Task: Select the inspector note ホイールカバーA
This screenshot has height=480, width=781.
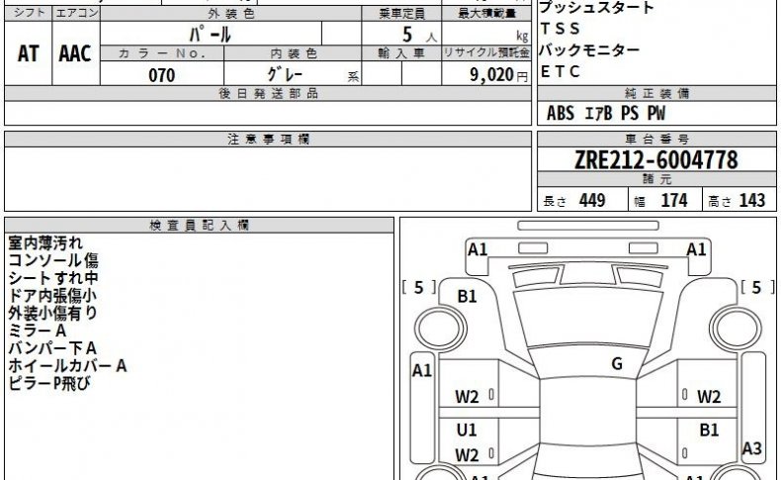Action: [68, 366]
